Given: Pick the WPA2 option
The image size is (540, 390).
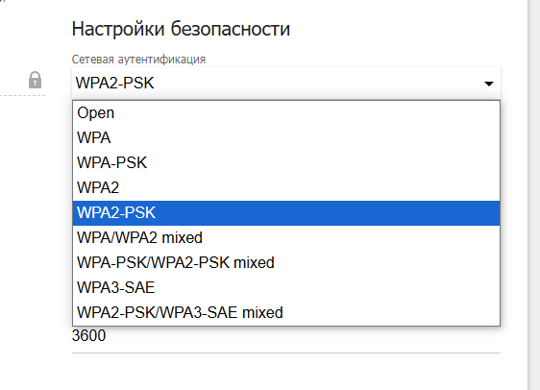Looking at the screenshot, I should (x=286, y=188).
